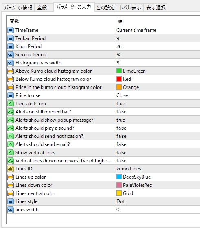The image size is (200, 228).
Task: Select the Lines style label
Action: 26,201
